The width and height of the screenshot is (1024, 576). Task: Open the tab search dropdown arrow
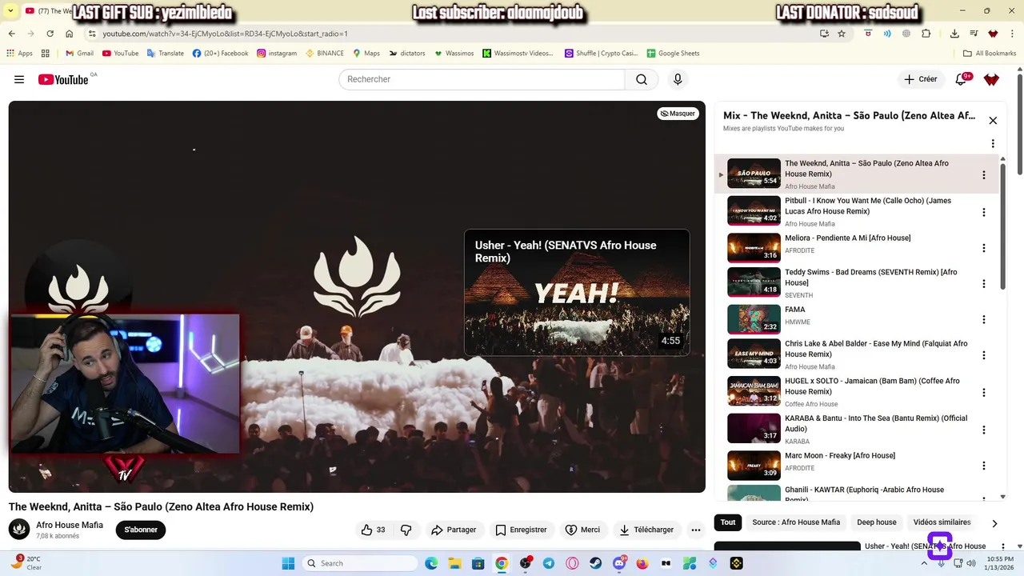(10, 10)
